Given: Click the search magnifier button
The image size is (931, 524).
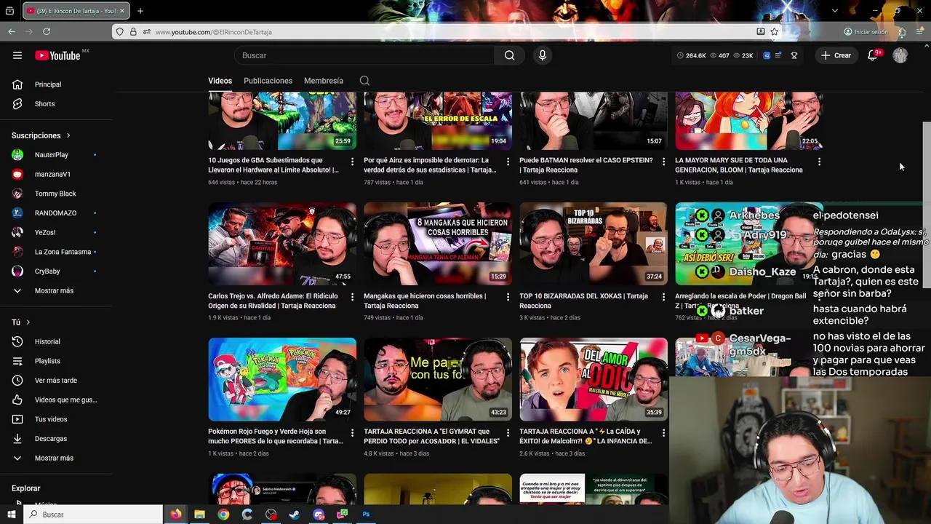Looking at the screenshot, I should 509,55.
